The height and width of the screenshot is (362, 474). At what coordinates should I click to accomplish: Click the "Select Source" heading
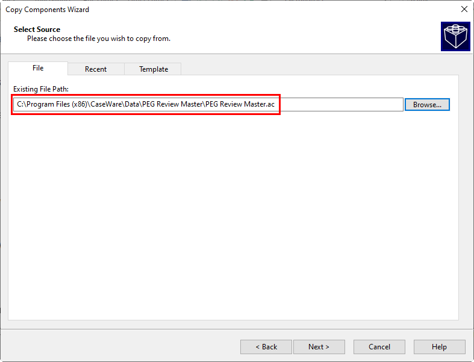pos(37,30)
